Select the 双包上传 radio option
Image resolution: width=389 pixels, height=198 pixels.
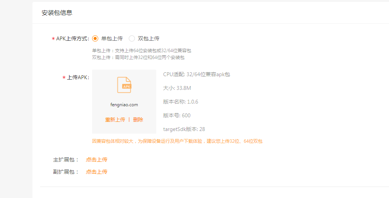(132, 38)
